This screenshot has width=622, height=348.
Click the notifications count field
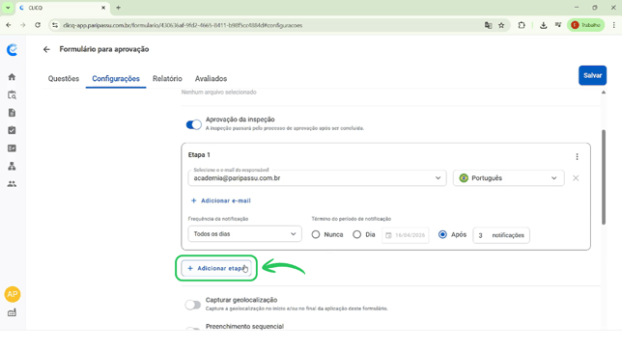pos(501,235)
